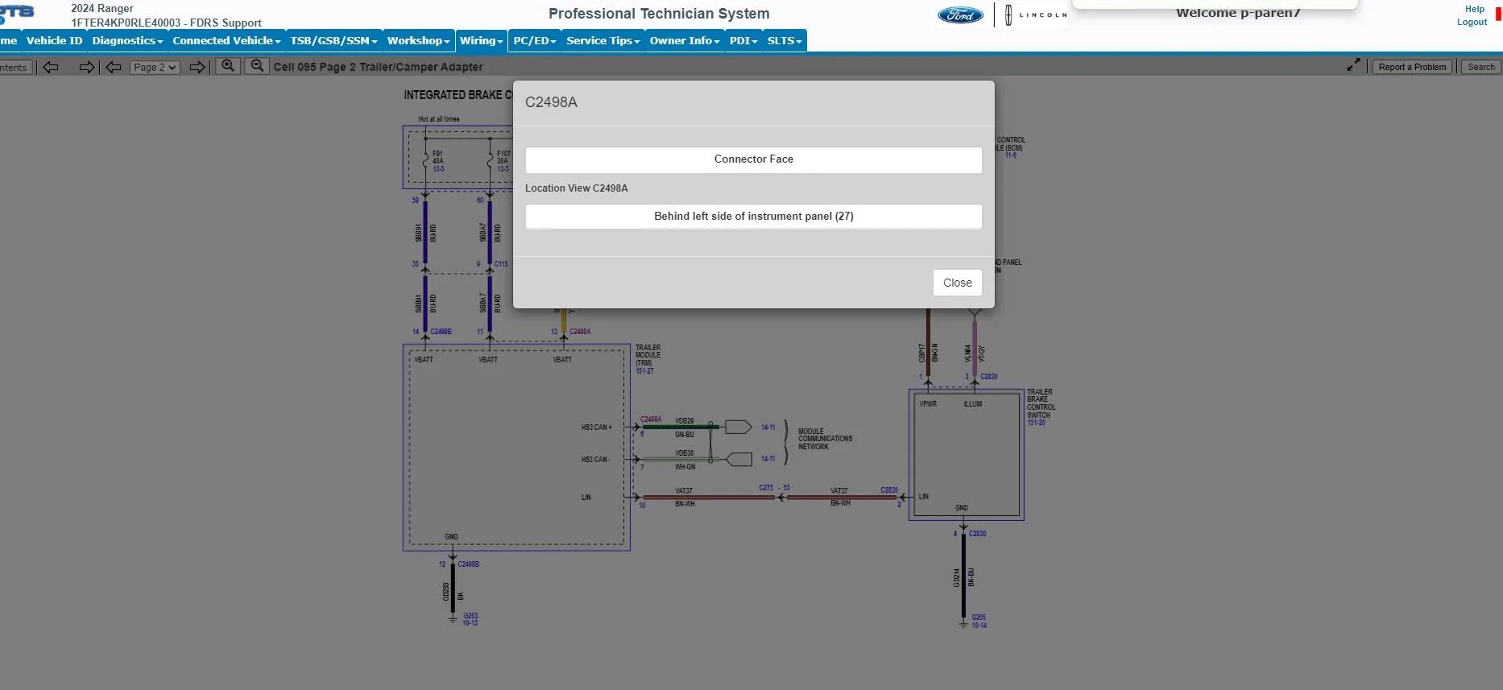Expand the Service Tips menu
The width and height of the screenshot is (1503, 690).
point(603,40)
